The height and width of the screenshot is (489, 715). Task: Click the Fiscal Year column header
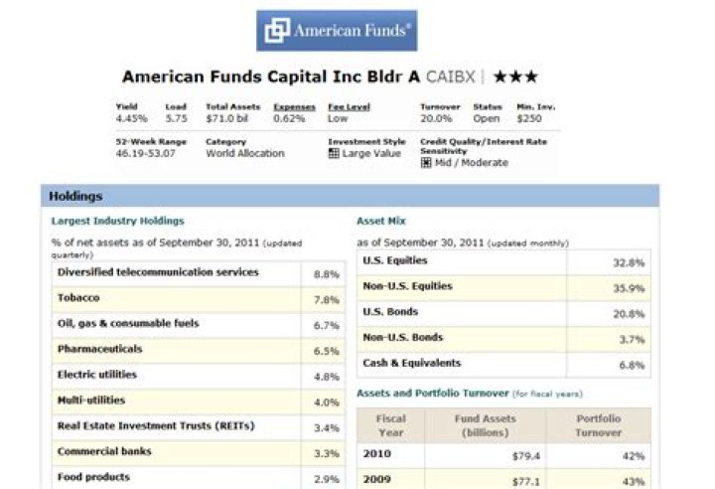(x=391, y=425)
